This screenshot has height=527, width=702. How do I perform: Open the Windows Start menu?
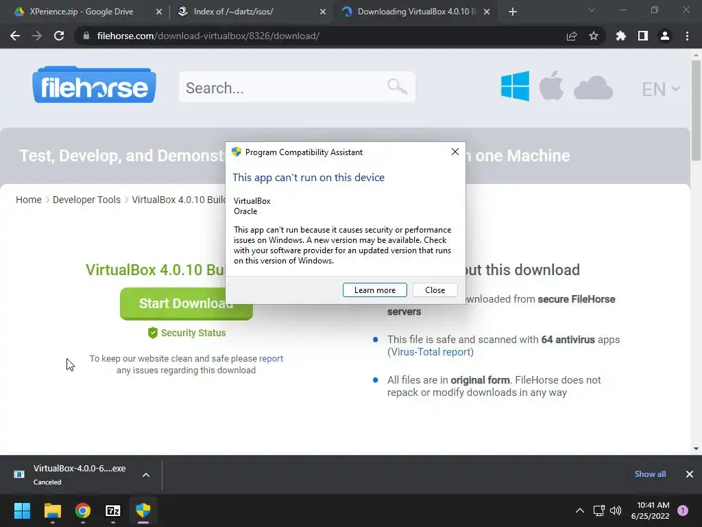point(22,511)
